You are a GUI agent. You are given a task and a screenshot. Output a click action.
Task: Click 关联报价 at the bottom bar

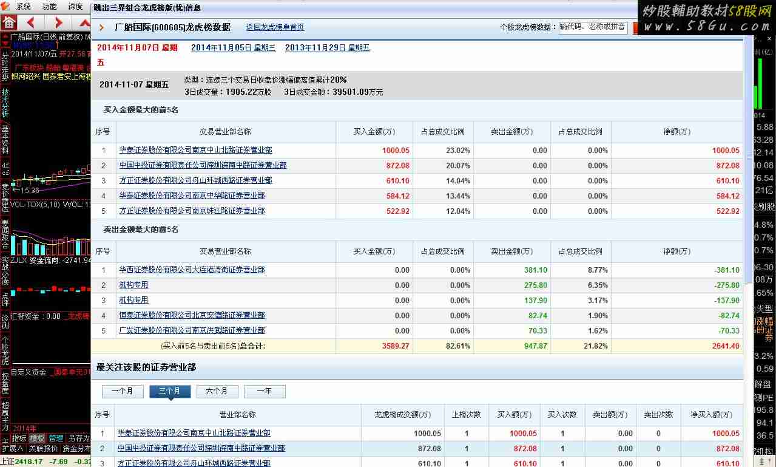coord(43,449)
